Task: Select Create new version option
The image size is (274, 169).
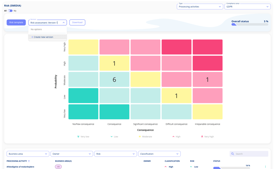Action: (x=48, y=37)
